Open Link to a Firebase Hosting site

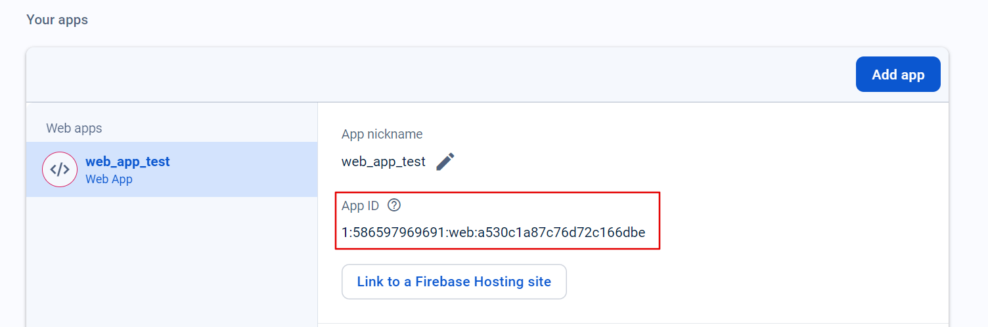click(454, 282)
